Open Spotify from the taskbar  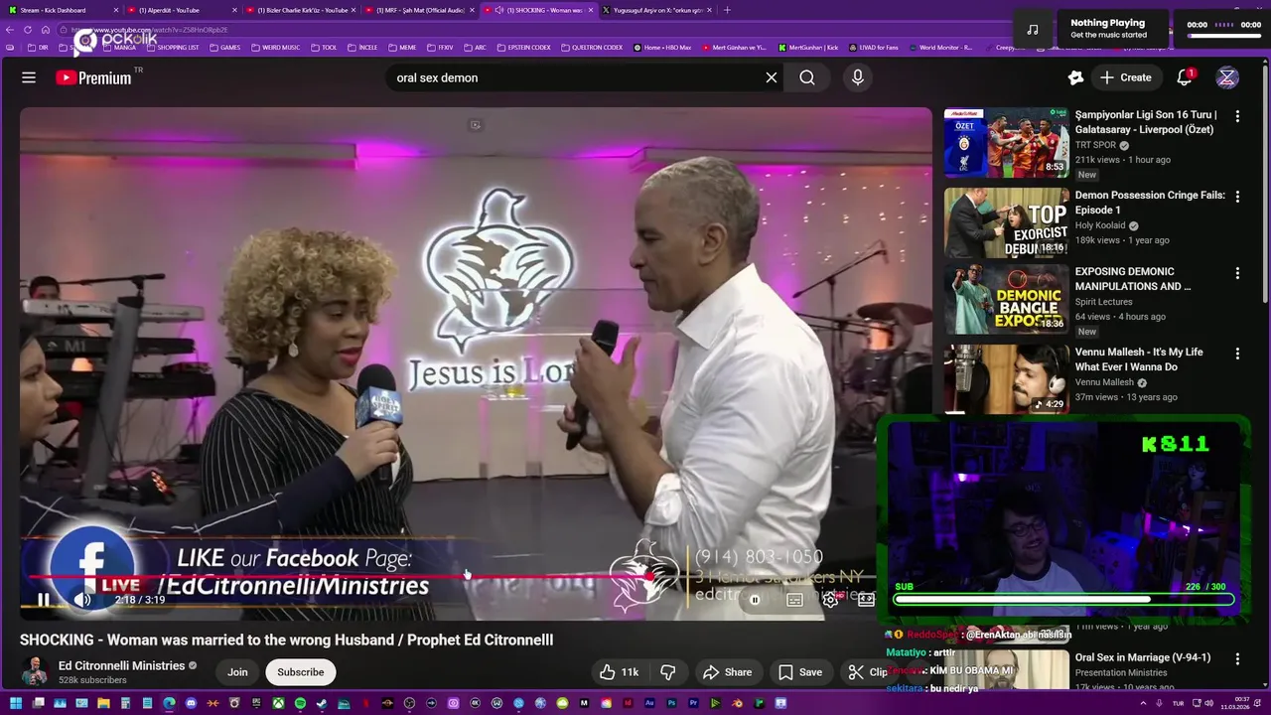(x=300, y=703)
